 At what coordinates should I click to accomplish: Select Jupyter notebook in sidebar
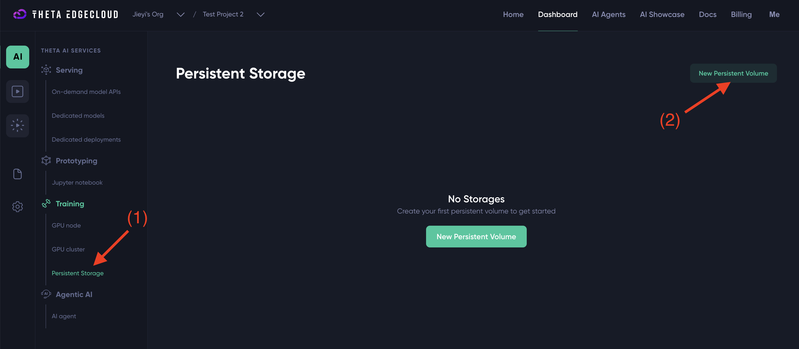pyautogui.click(x=77, y=182)
